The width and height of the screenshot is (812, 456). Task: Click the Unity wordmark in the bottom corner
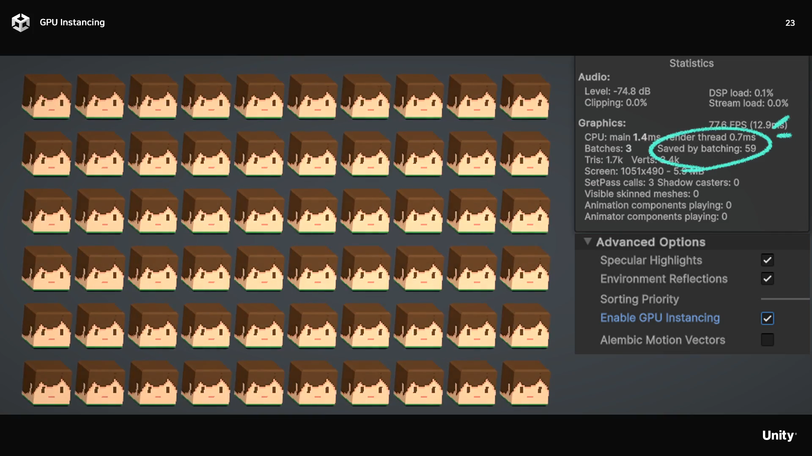(779, 435)
